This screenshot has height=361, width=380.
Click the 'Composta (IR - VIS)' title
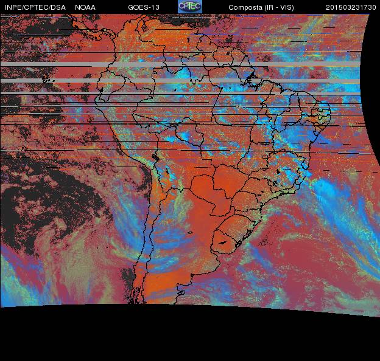[261, 8]
